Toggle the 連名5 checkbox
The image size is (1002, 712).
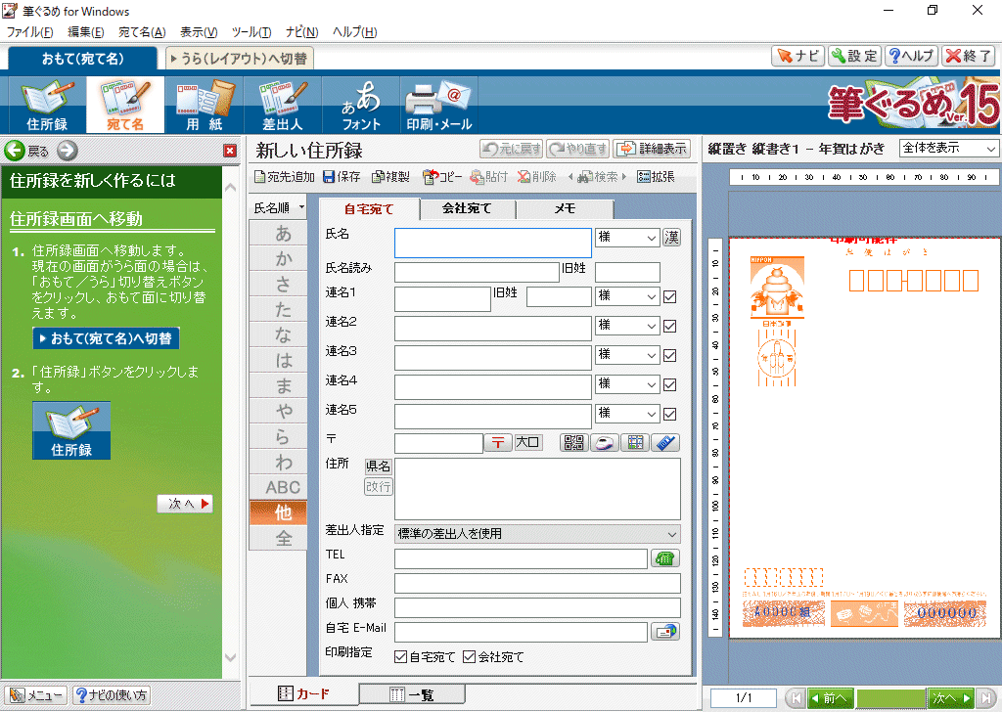tap(669, 415)
